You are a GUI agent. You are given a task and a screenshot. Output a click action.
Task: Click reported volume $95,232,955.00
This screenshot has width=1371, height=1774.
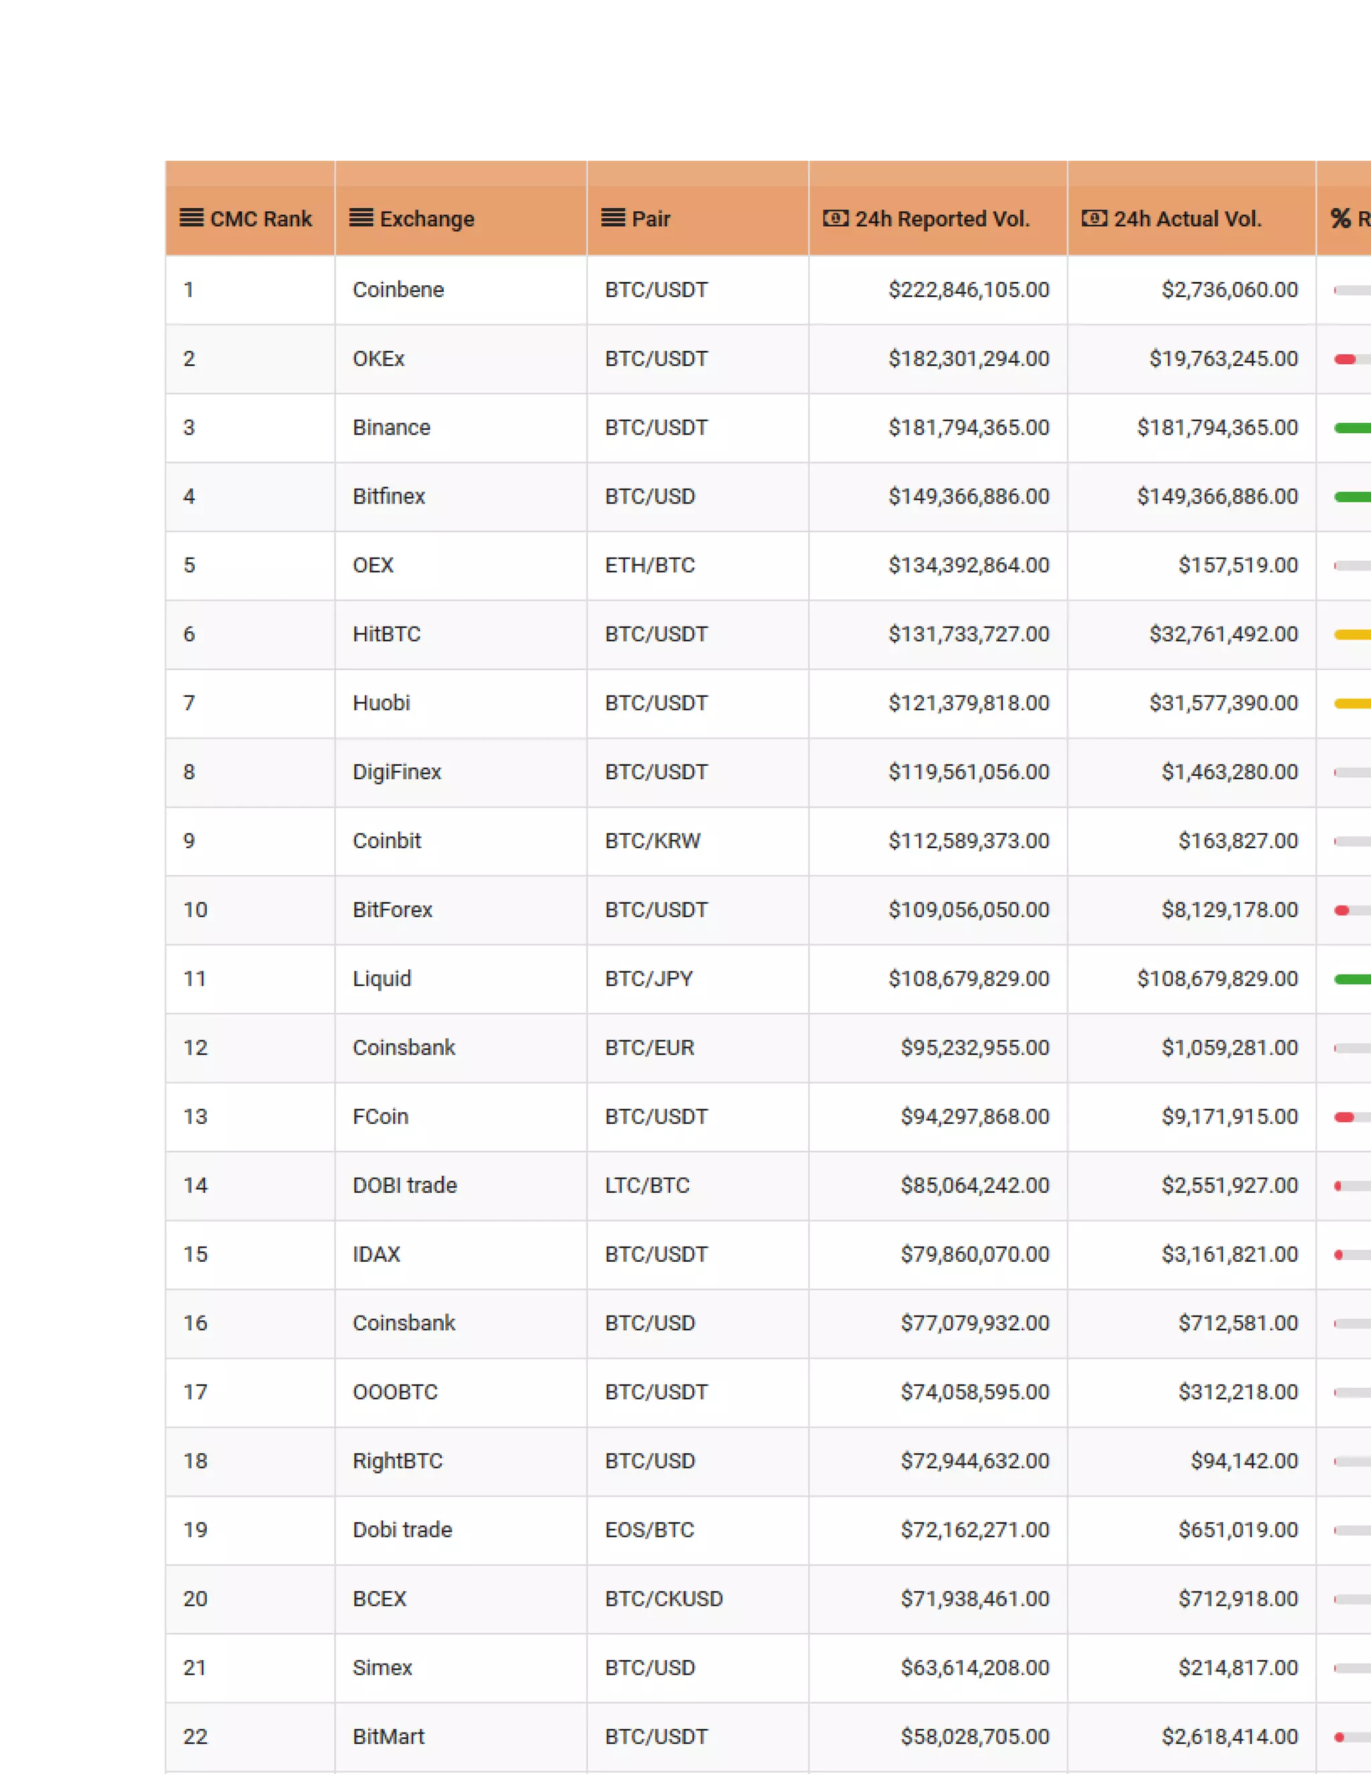[975, 1048]
